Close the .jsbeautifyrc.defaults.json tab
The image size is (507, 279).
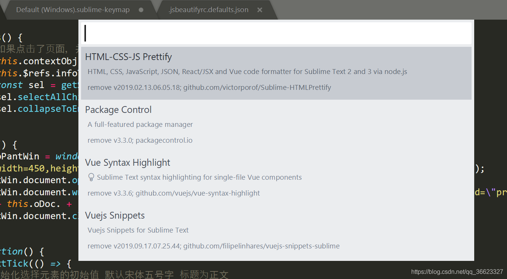pyautogui.click(x=260, y=10)
